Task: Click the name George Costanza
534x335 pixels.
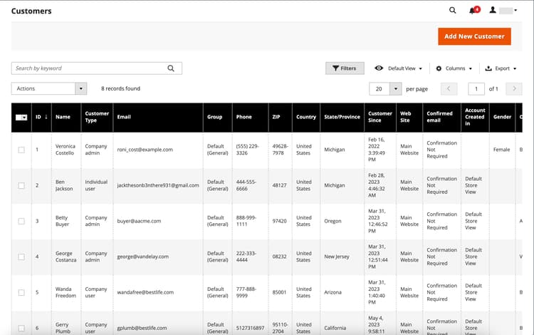Action: pos(66,257)
